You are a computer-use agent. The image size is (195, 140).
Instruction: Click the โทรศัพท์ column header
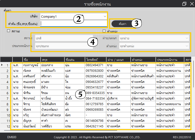point(95,60)
